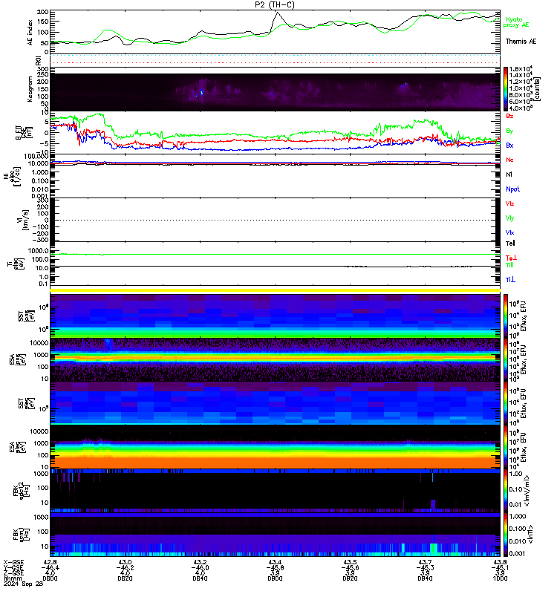Click the 1.6×10⁴ keogram color bar value
The width and height of the screenshot is (557, 594).
[521, 69]
